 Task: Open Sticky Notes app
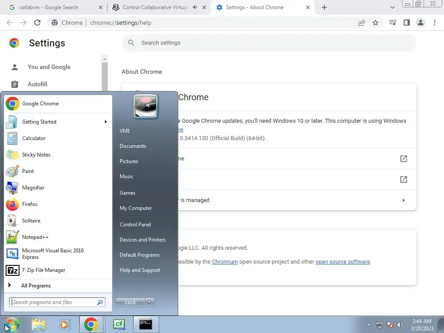58,155
